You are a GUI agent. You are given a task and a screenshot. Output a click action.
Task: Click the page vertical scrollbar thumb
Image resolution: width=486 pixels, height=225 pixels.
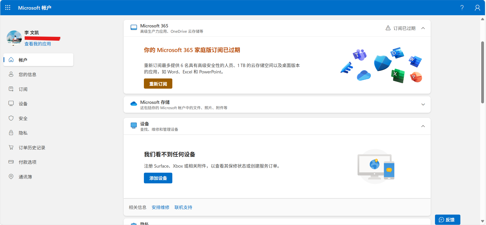tap(482, 72)
